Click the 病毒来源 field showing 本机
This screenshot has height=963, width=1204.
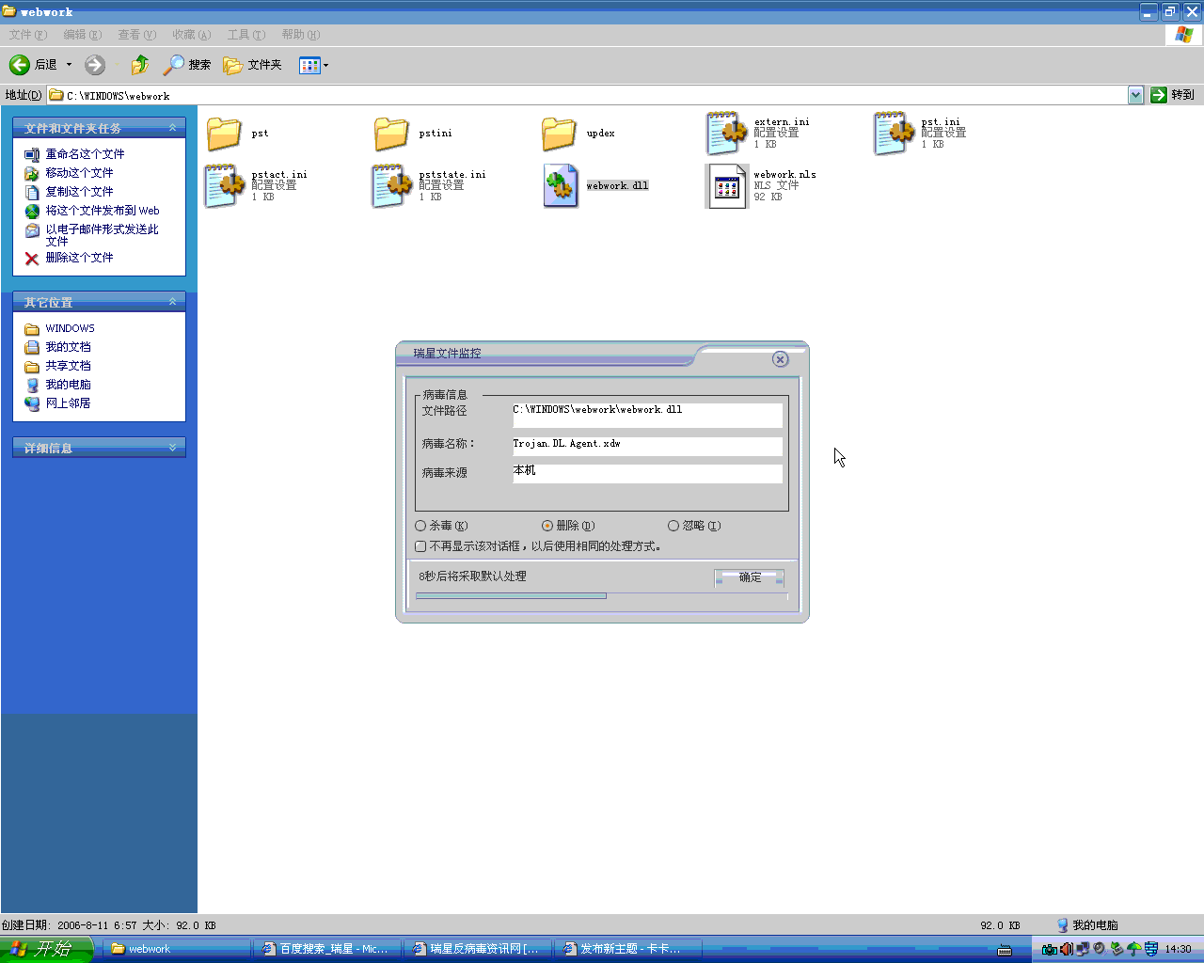(x=647, y=473)
